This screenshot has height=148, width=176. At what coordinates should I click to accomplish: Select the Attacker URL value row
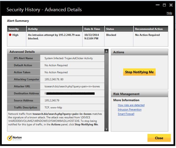click(72, 86)
